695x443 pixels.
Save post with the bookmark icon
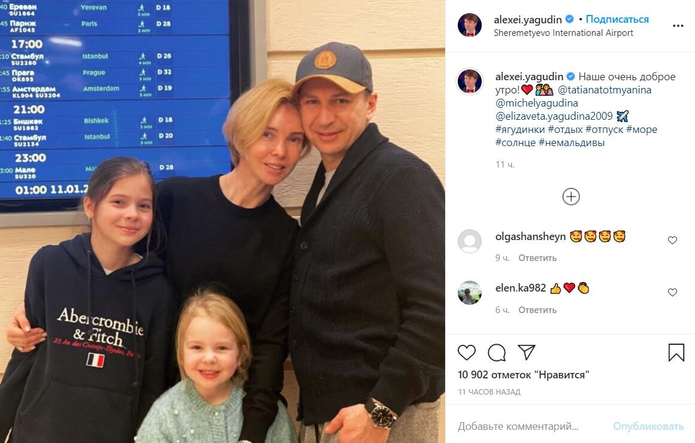pos(676,353)
